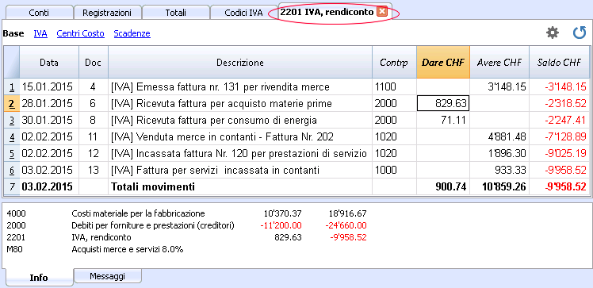Open the Registrazioni tab
593x288 pixels.
[x=107, y=13]
